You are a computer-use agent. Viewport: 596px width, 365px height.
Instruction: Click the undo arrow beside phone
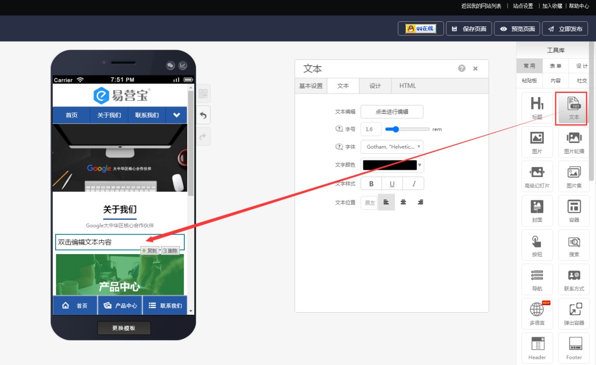(203, 115)
